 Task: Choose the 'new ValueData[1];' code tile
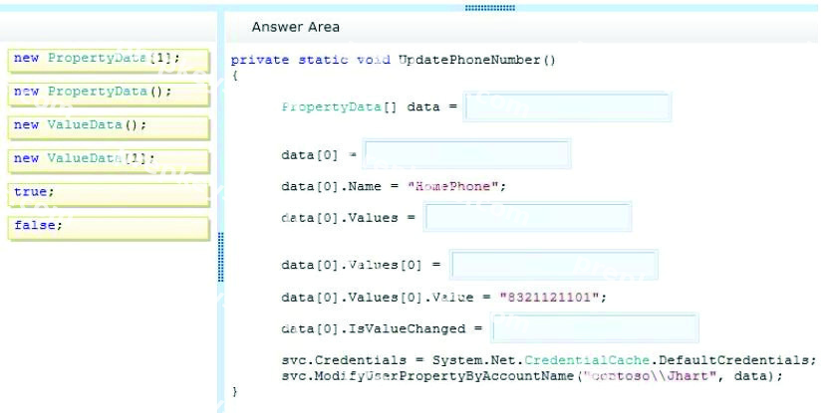[109, 160]
